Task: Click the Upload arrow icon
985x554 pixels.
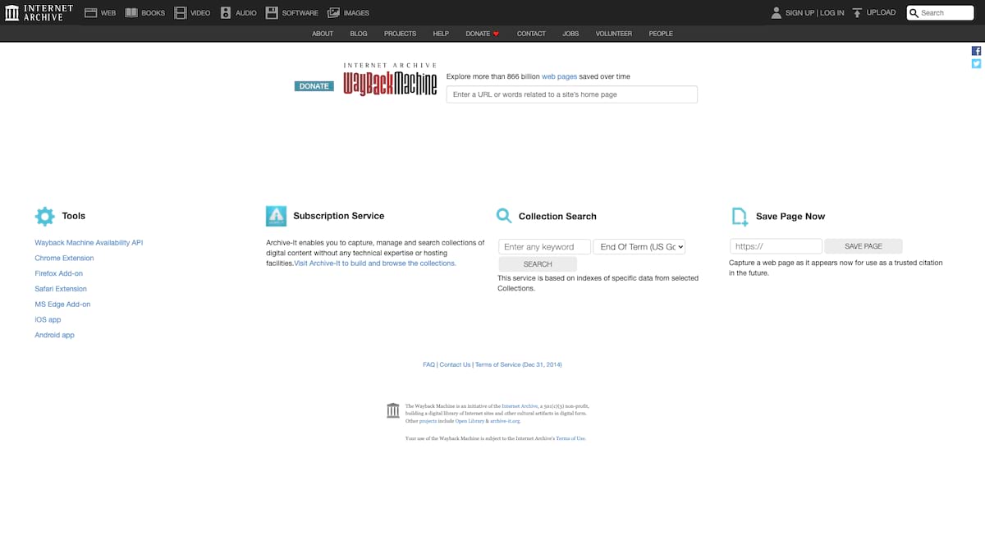Action: 857,13
